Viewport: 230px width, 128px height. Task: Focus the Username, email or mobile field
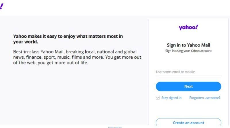188,72
